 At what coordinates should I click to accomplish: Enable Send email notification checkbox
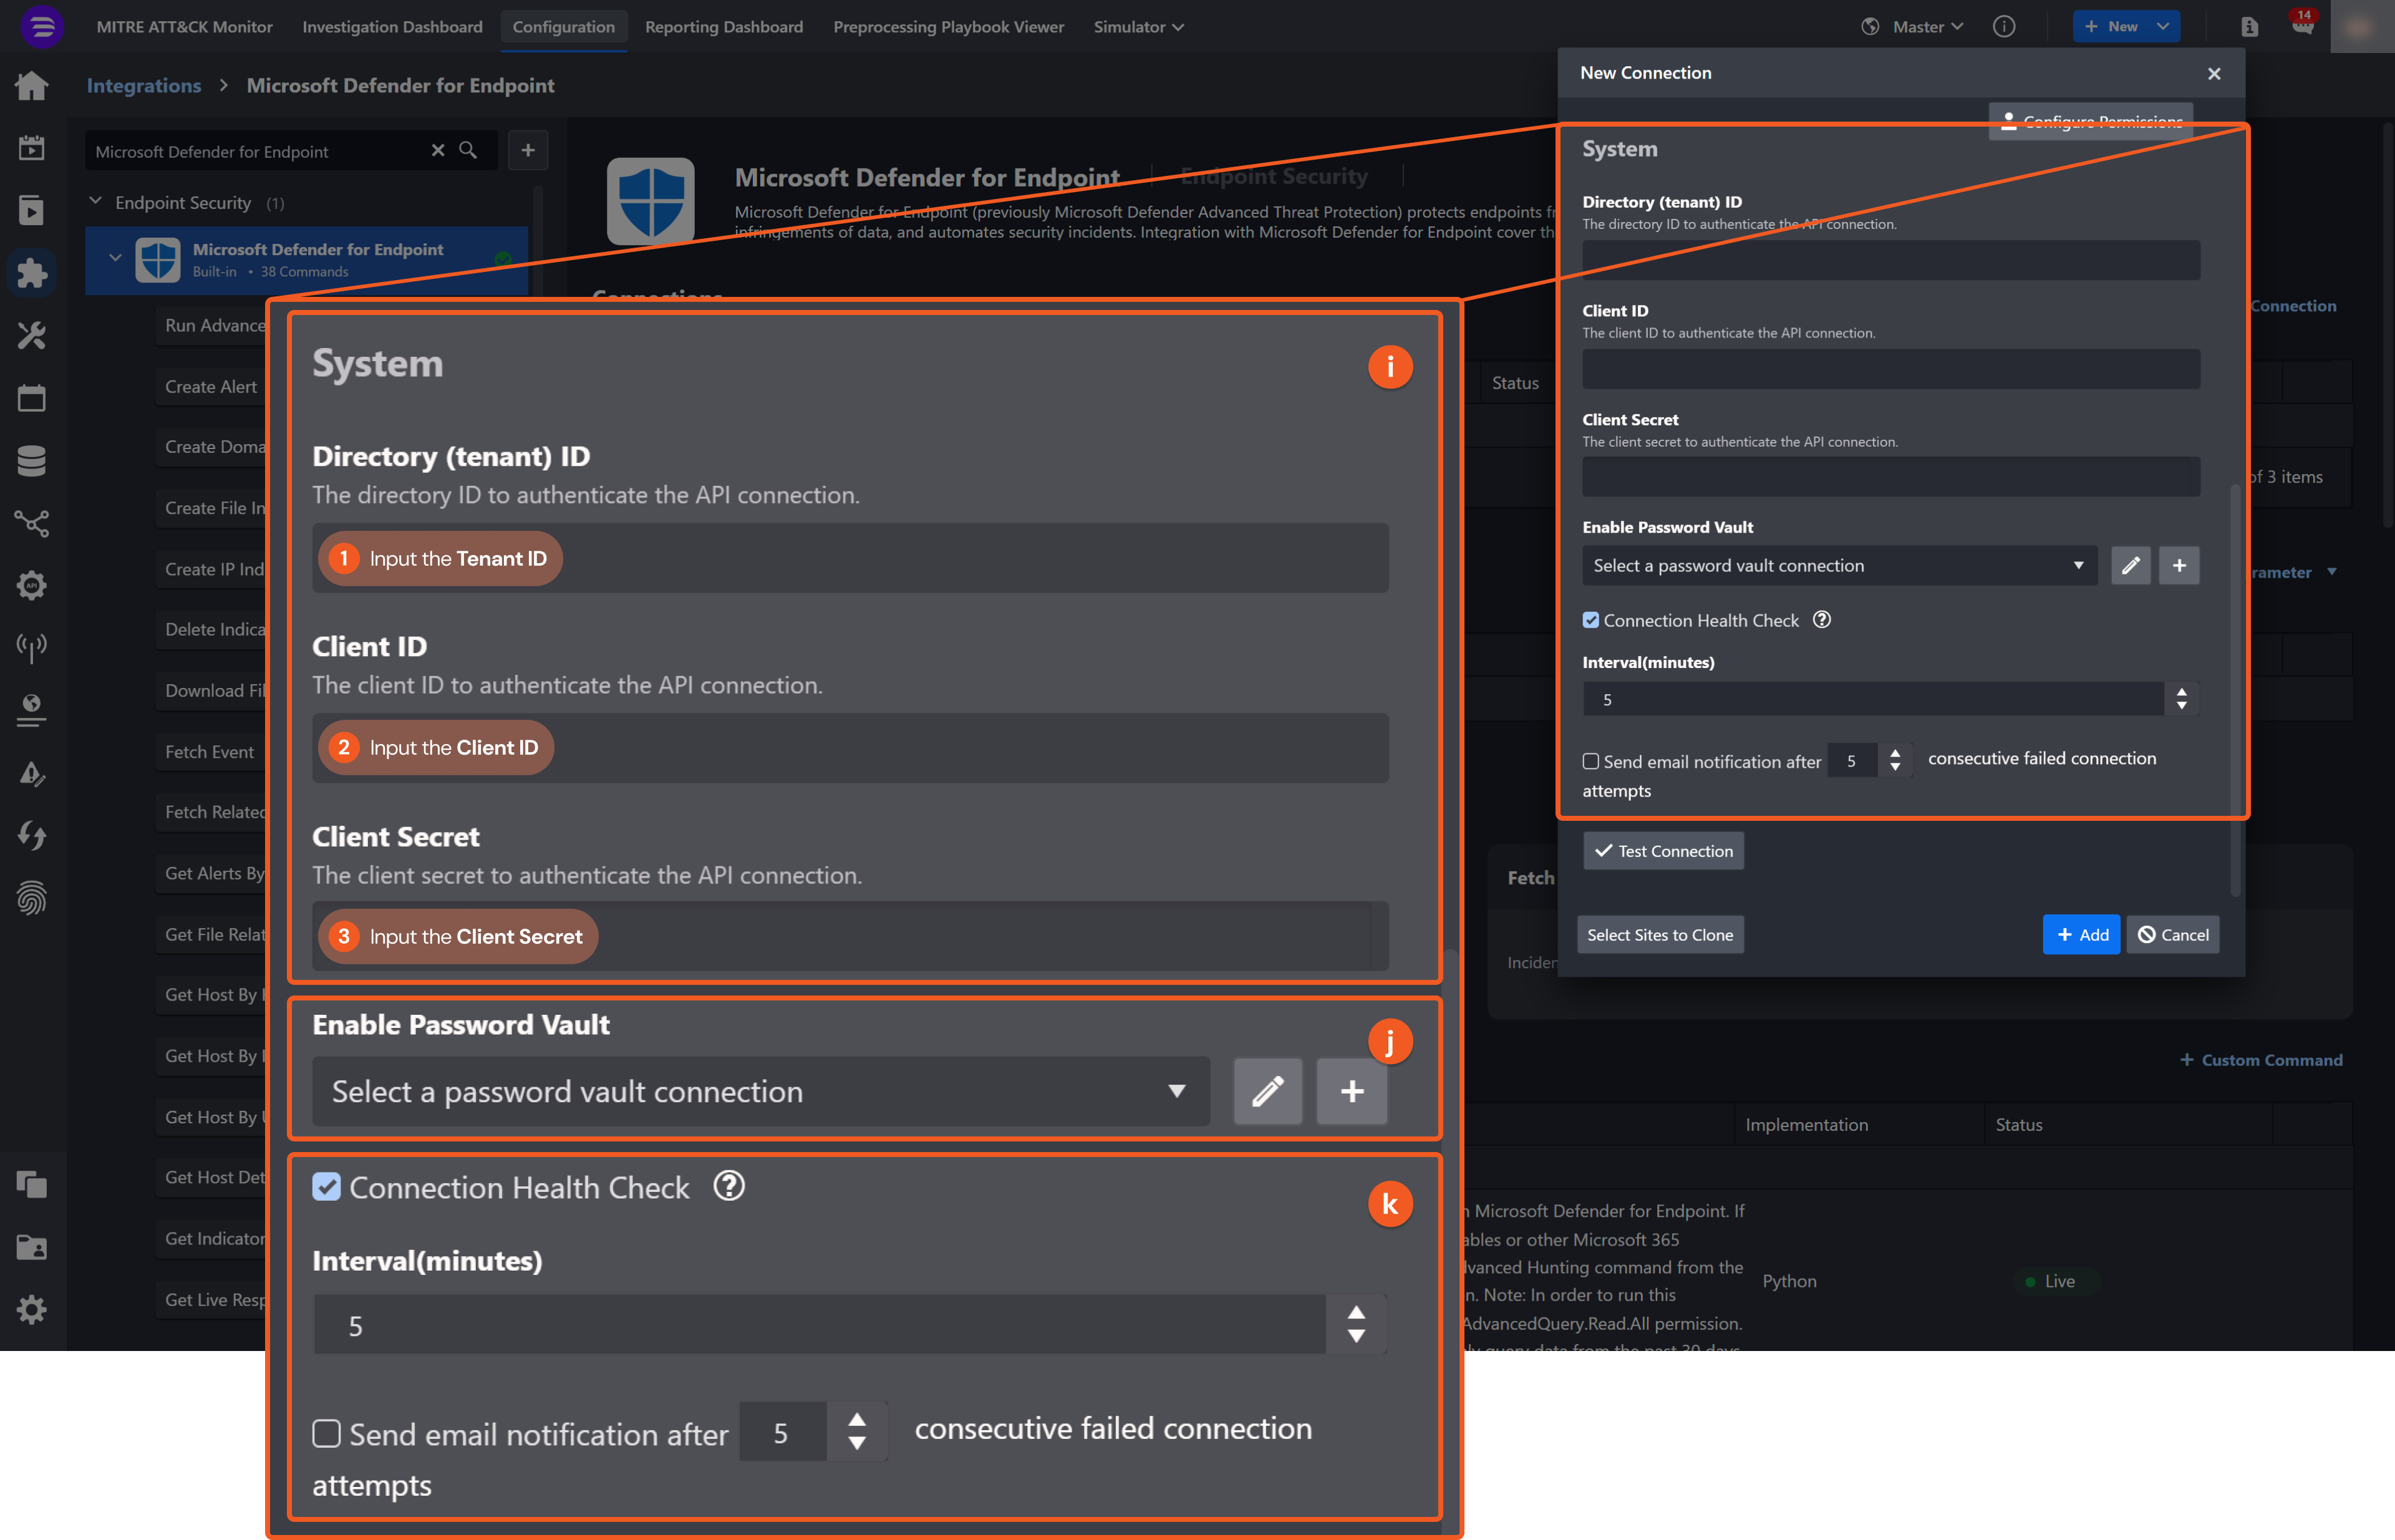coord(1590,761)
